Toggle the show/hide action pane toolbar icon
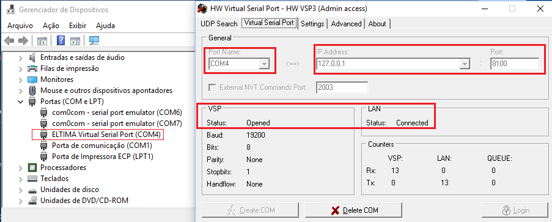The image size is (552, 222). tap(75, 41)
